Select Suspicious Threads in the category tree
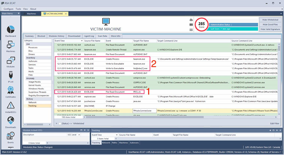Viewport: 284px width, 155px height. pyautogui.click(x=37, y=92)
